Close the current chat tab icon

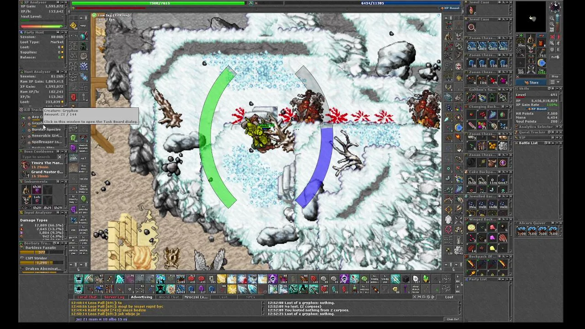coord(415,297)
